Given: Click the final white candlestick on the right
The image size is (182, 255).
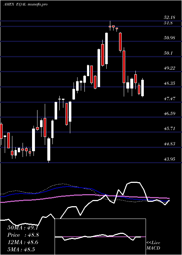Looking at the screenshot, I should point(143,88).
